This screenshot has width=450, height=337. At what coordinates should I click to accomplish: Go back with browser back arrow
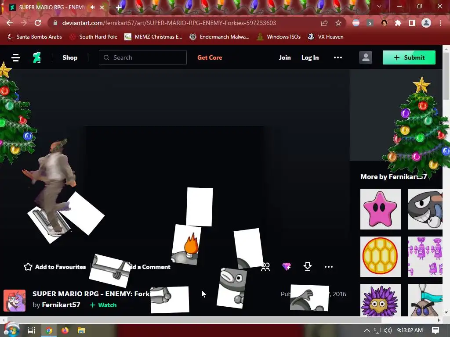(x=10, y=23)
